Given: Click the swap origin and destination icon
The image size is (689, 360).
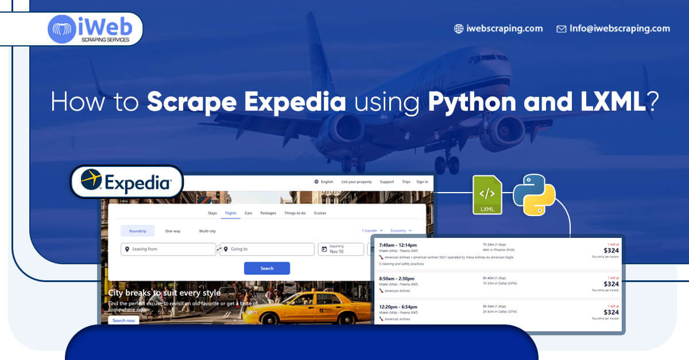Looking at the screenshot, I should click(x=218, y=249).
